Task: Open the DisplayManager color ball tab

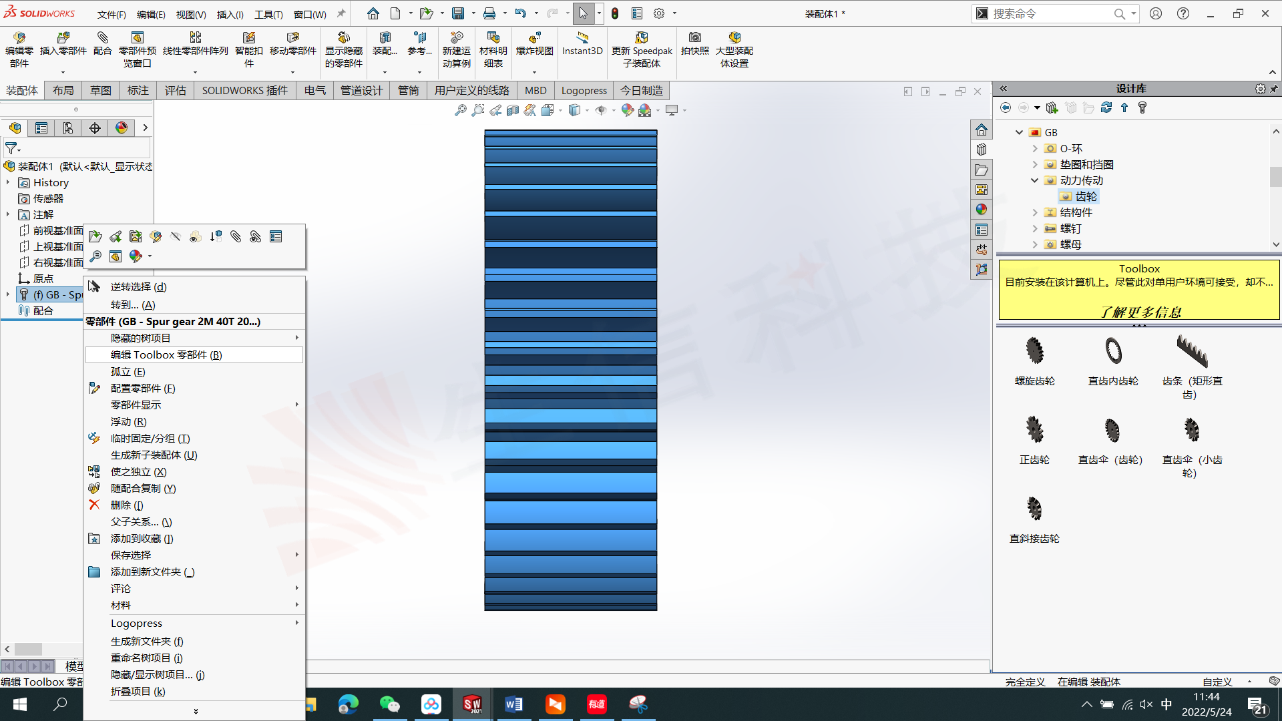Action: pyautogui.click(x=122, y=128)
